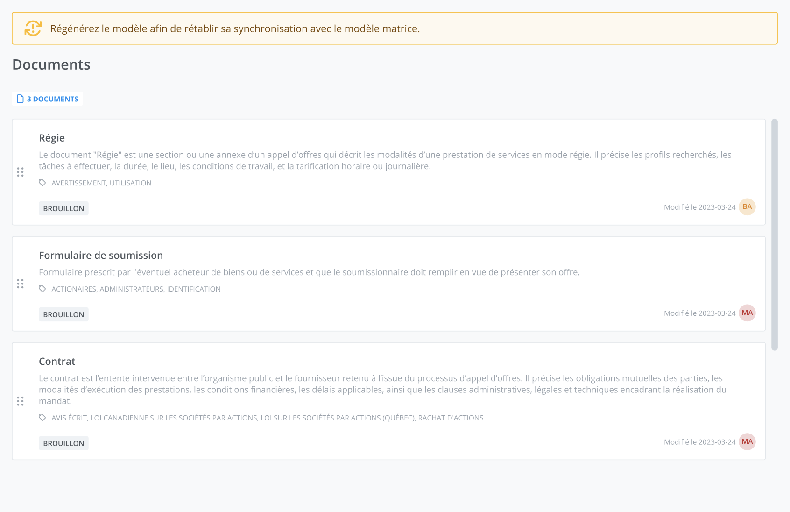Viewport: 790px width, 512px height.
Task: Click the document icon beside 3 Documents
Action: pyautogui.click(x=20, y=99)
